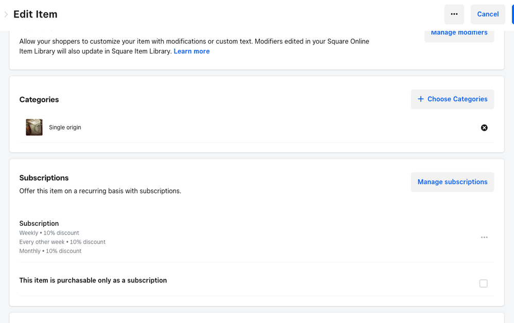Open the Subscription row options ellipsis
The image size is (514, 323).
[484, 237]
